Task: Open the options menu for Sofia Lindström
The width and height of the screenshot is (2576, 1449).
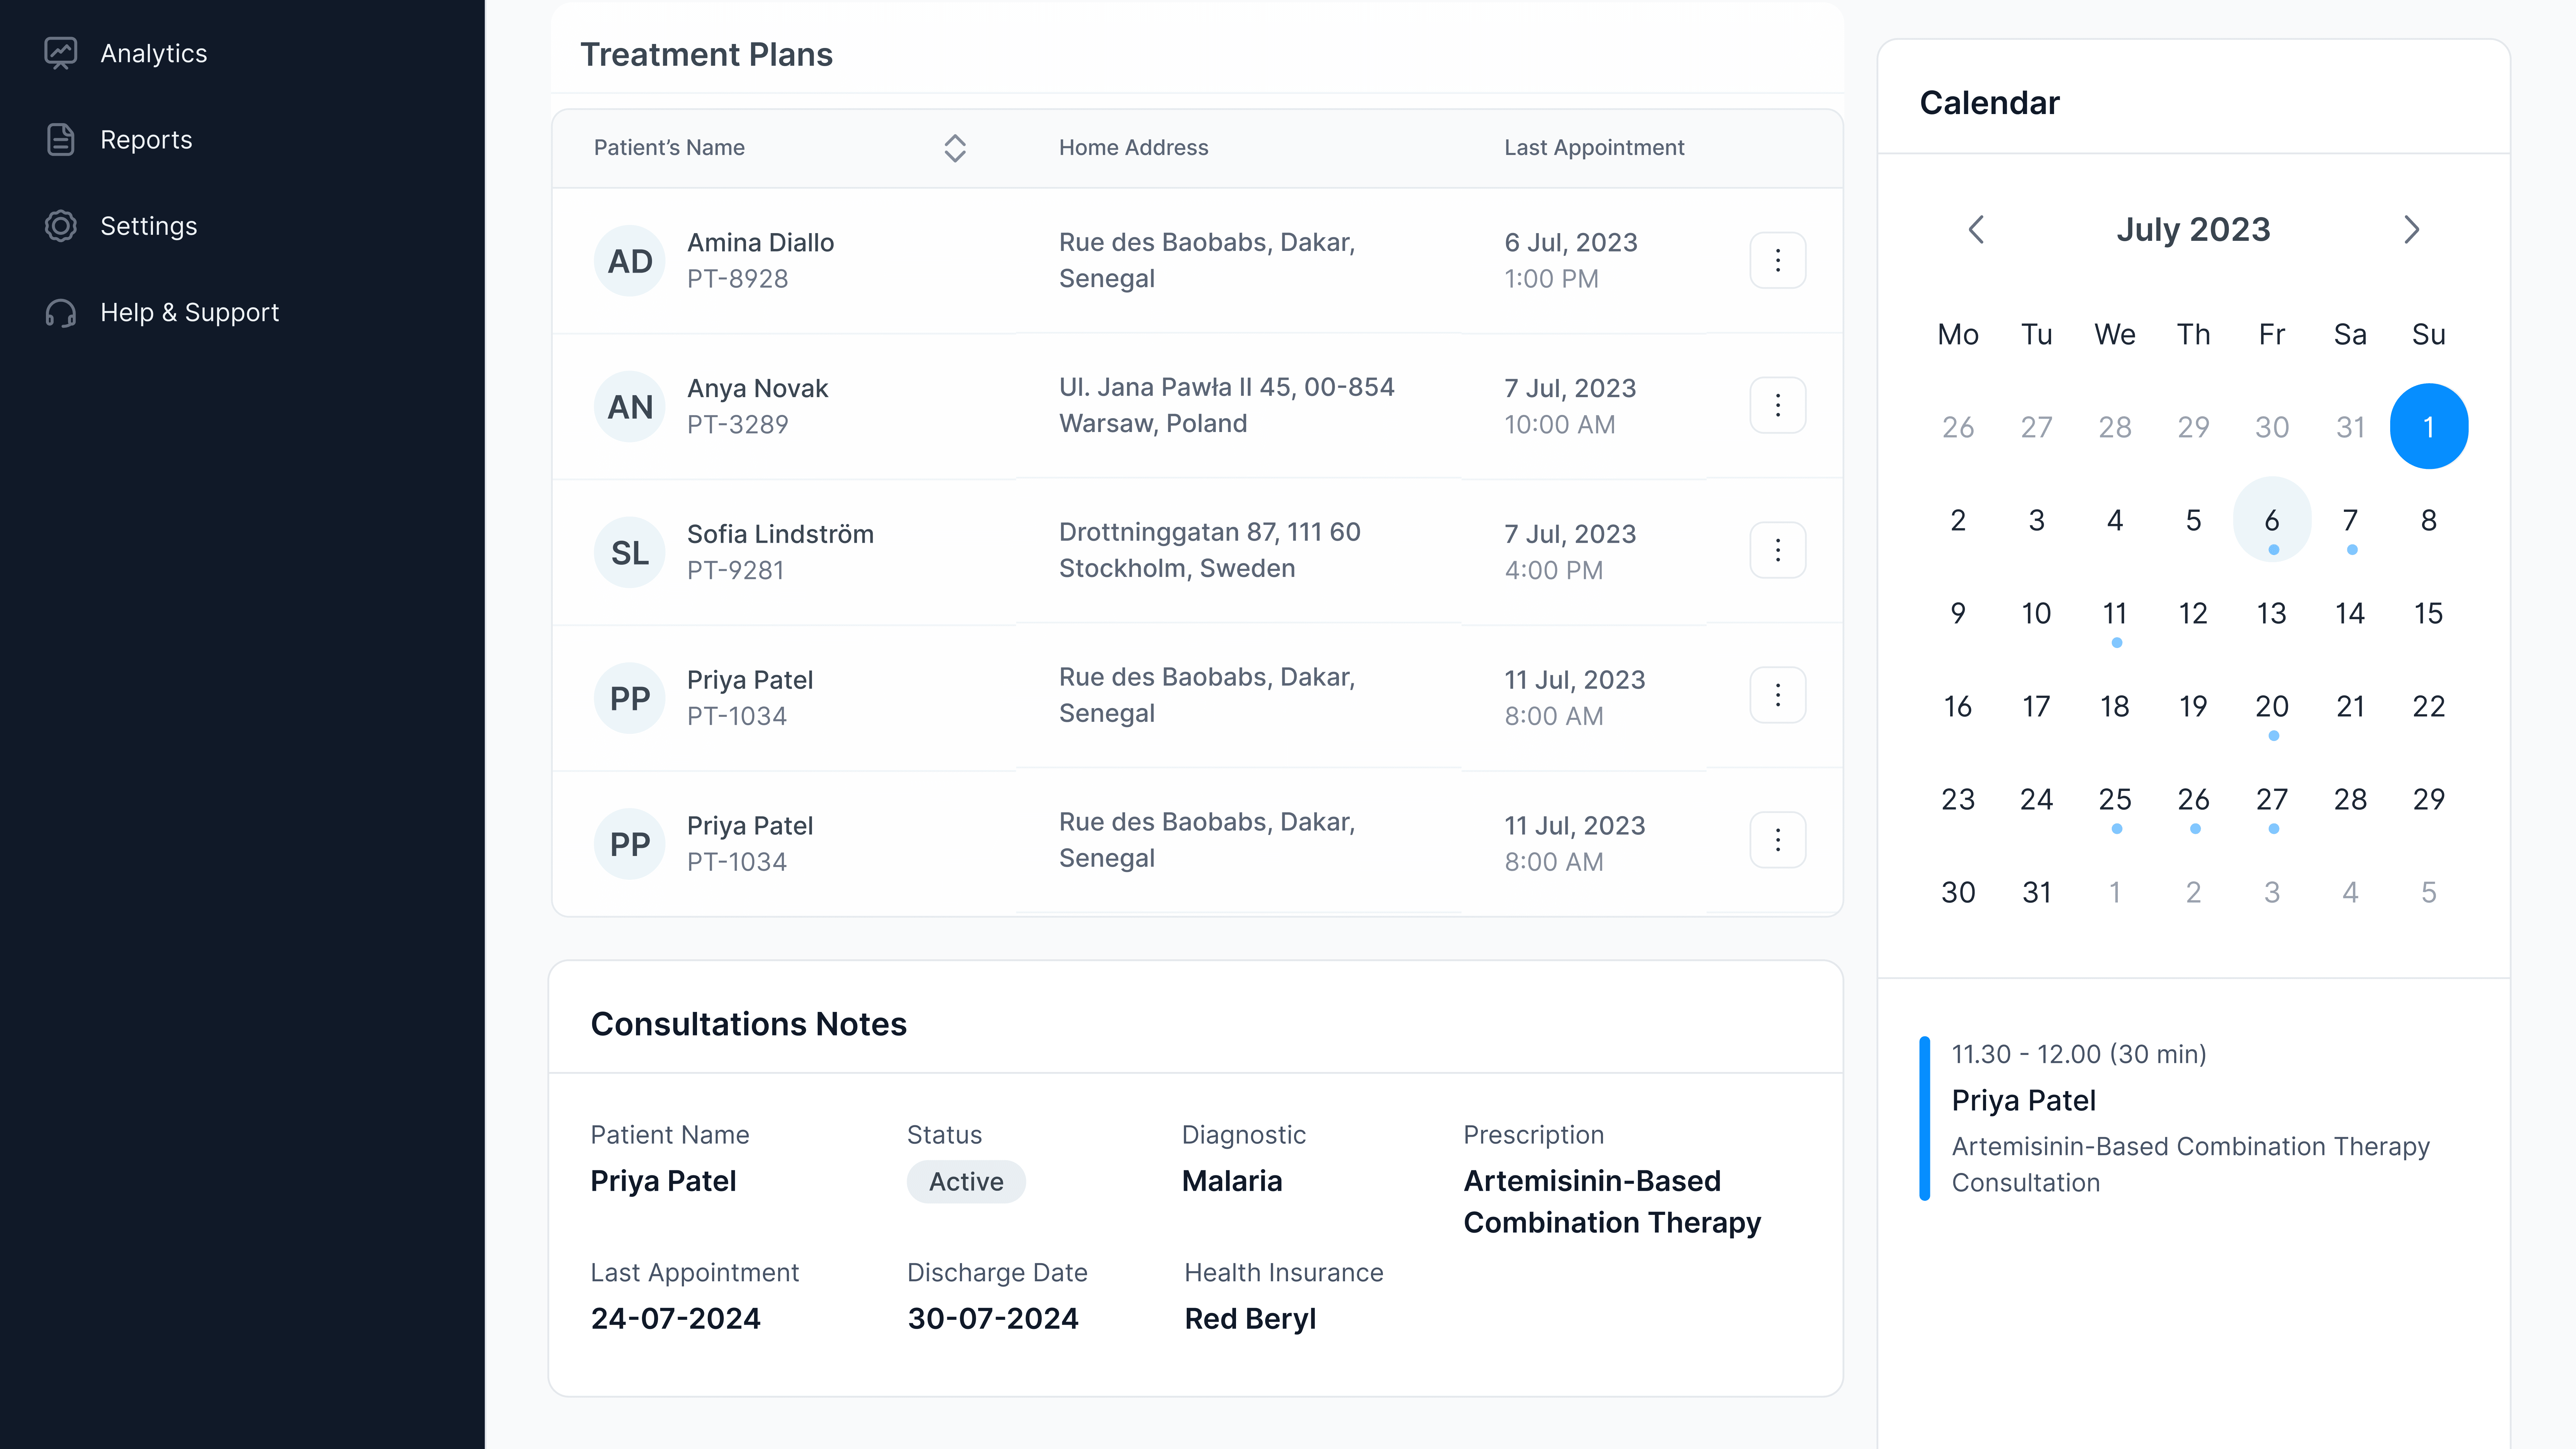Action: coord(1778,550)
